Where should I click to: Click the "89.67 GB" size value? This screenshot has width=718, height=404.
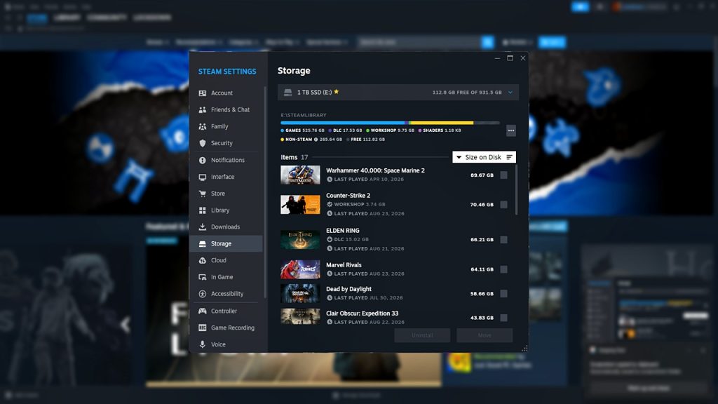pyautogui.click(x=482, y=175)
